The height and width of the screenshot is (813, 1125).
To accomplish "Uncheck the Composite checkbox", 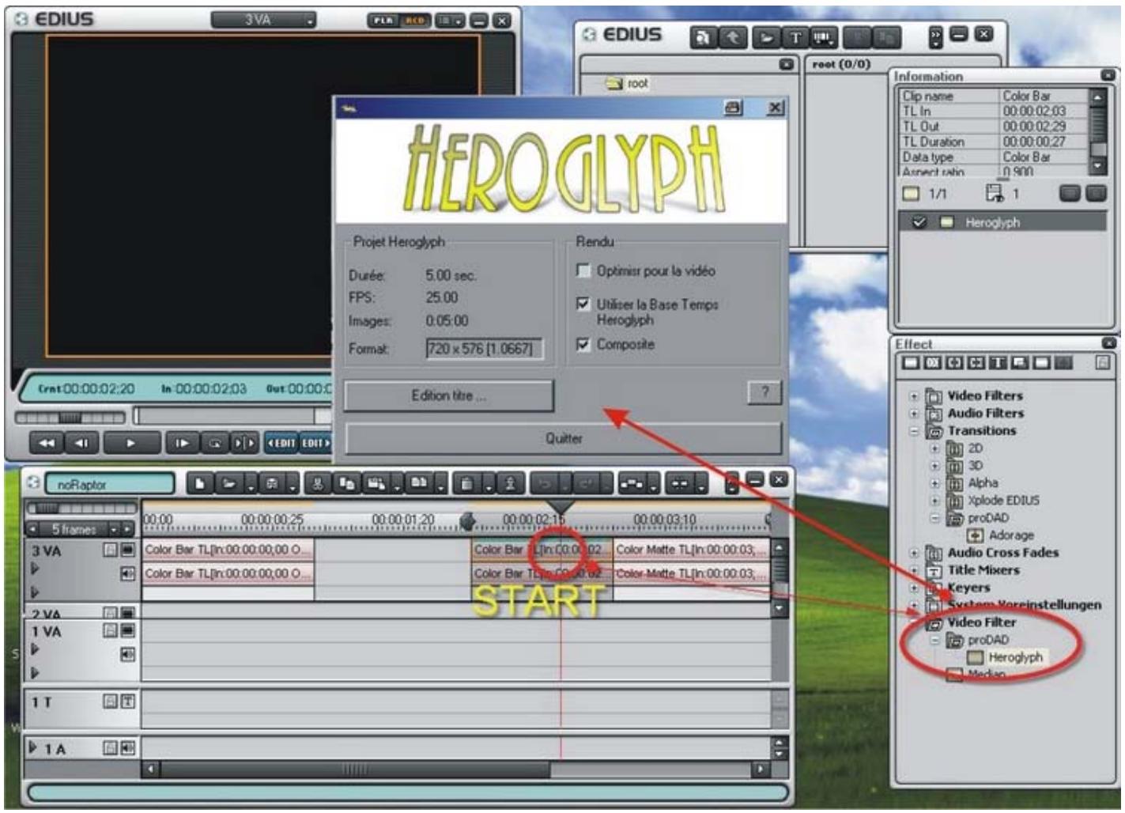I will coord(583,345).
